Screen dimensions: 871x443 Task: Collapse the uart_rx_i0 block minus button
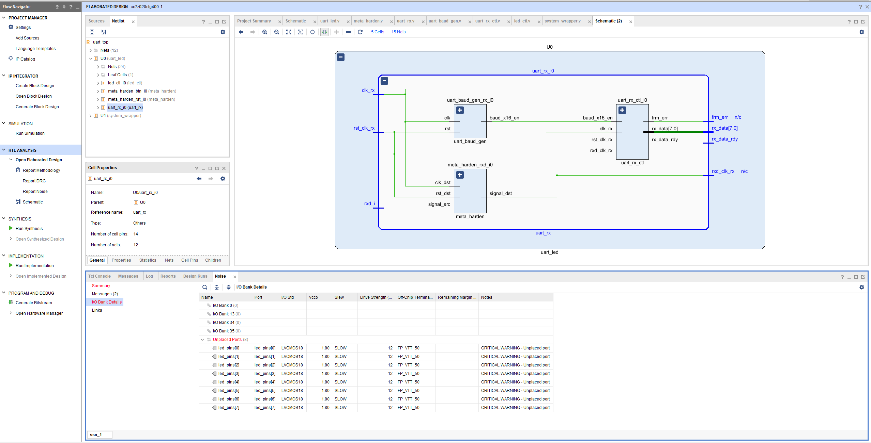[x=384, y=81]
